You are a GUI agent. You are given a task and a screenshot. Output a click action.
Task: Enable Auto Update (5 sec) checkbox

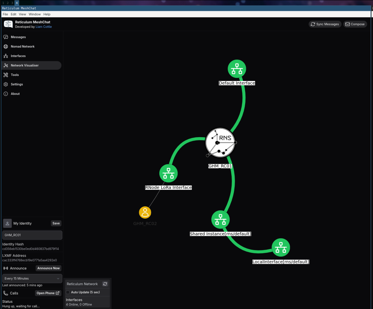68,292
